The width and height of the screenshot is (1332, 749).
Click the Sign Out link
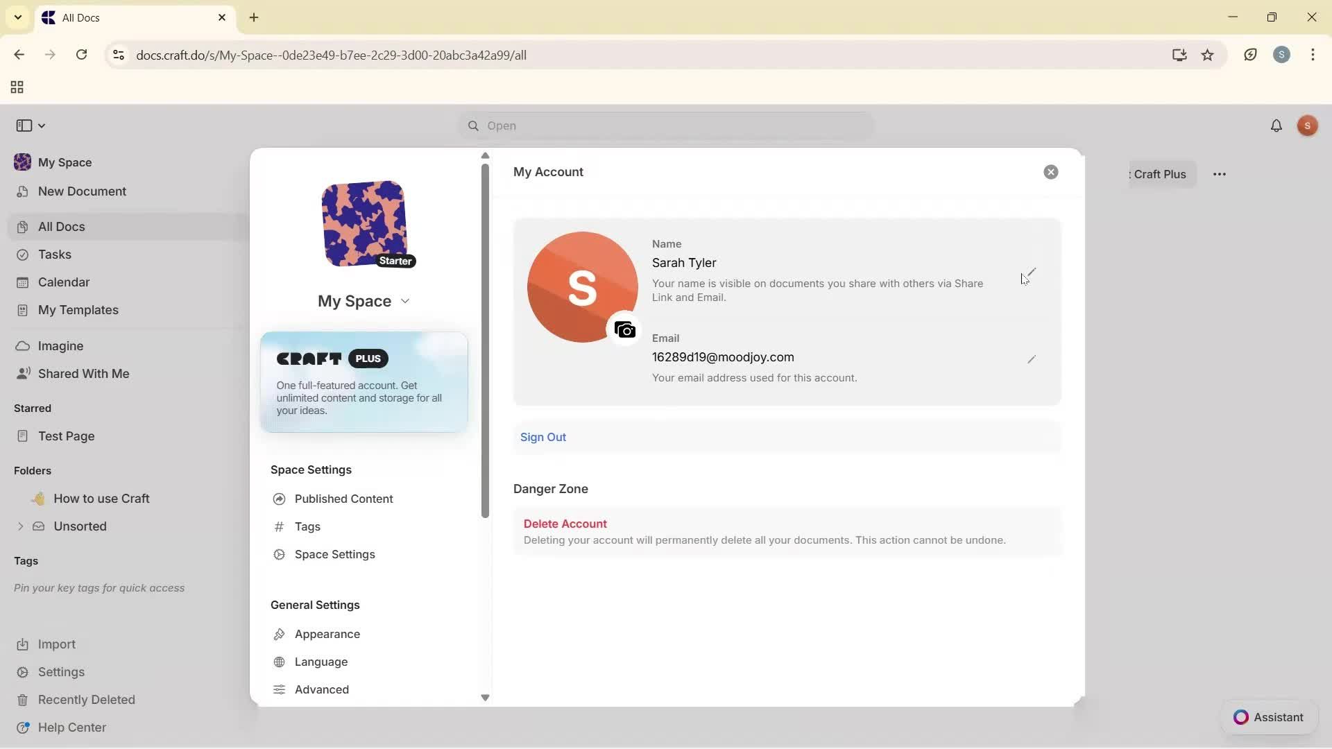tap(543, 437)
